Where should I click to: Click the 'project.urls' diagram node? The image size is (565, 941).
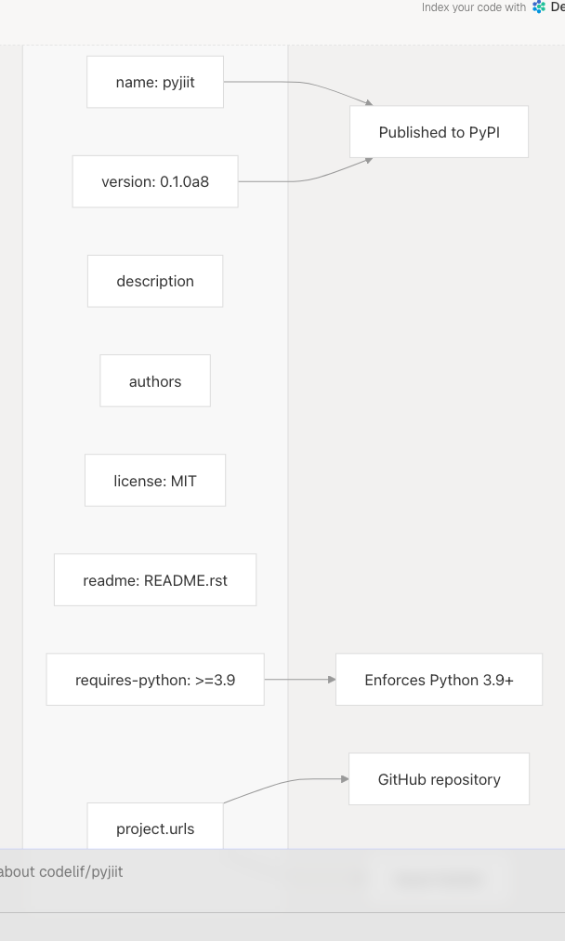pyautogui.click(x=155, y=827)
